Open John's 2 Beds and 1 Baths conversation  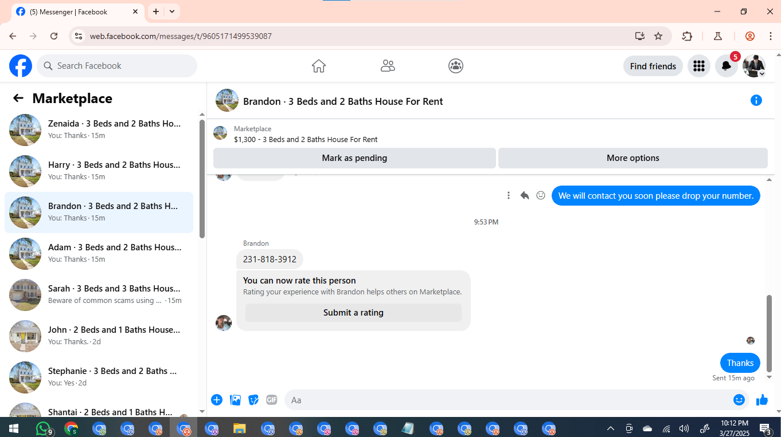coord(99,336)
